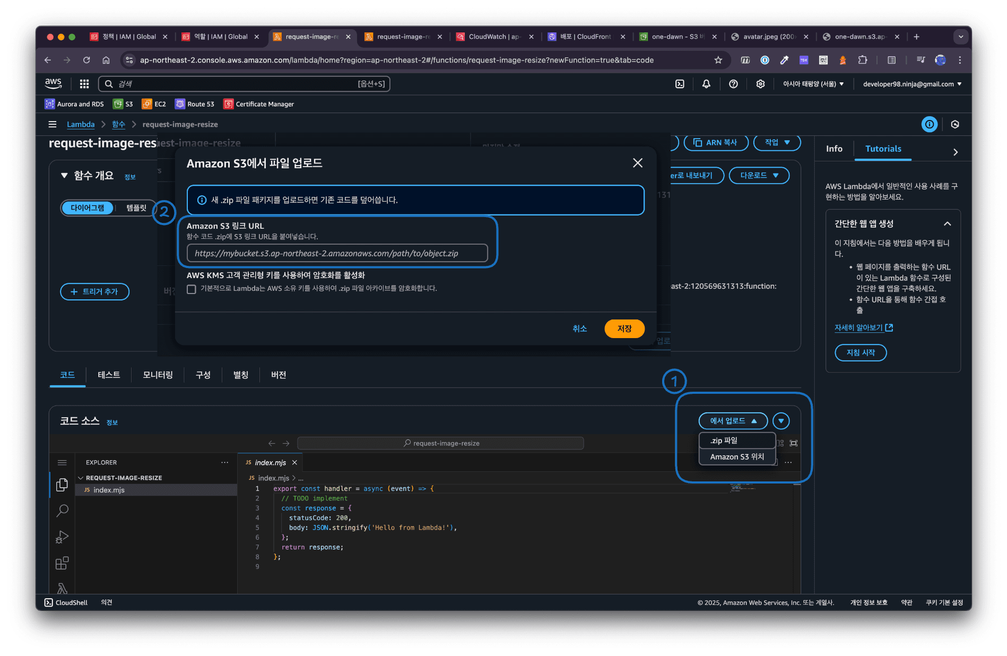Open the 작업 dropdown

(777, 142)
